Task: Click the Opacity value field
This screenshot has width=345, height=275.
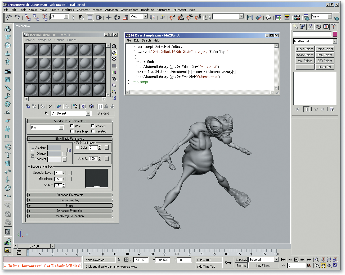Action: click(x=93, y=159)
